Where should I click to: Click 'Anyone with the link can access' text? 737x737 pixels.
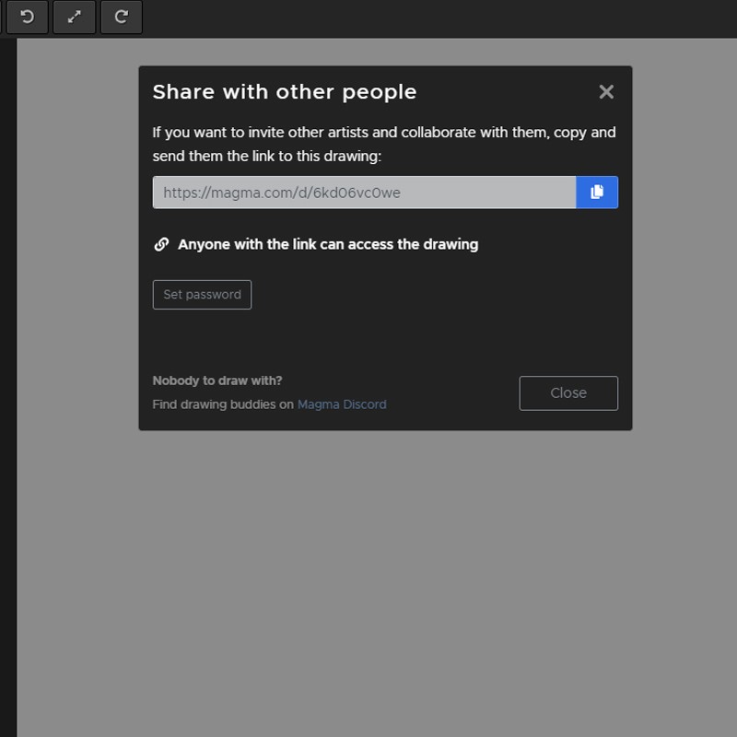coord(327,244)
